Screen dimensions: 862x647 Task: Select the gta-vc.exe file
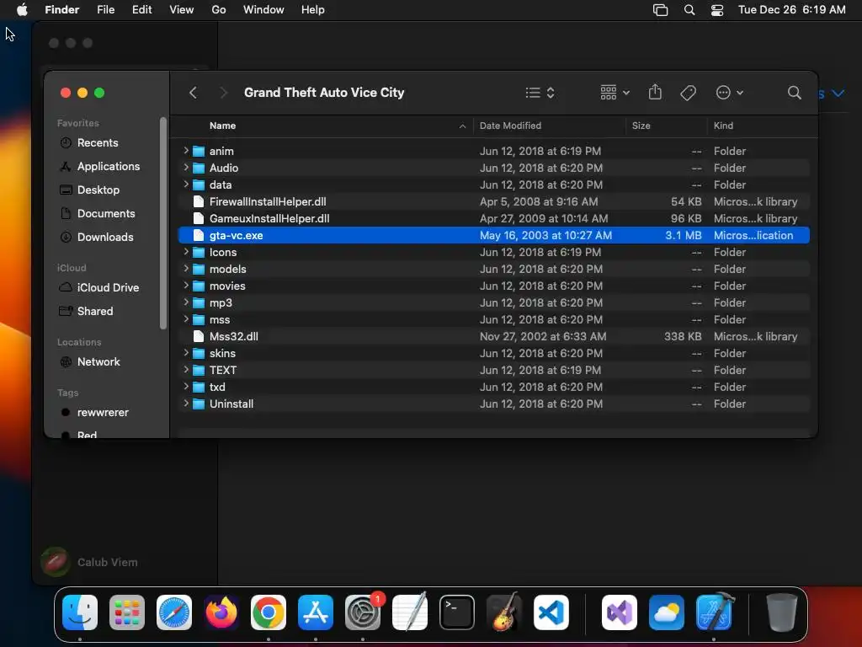[x=493, y=236]
